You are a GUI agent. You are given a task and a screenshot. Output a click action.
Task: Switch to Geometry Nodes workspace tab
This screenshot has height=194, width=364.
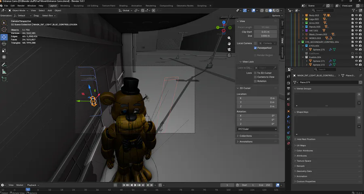185,6
